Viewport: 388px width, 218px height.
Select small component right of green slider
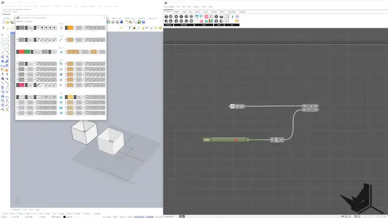277,140
